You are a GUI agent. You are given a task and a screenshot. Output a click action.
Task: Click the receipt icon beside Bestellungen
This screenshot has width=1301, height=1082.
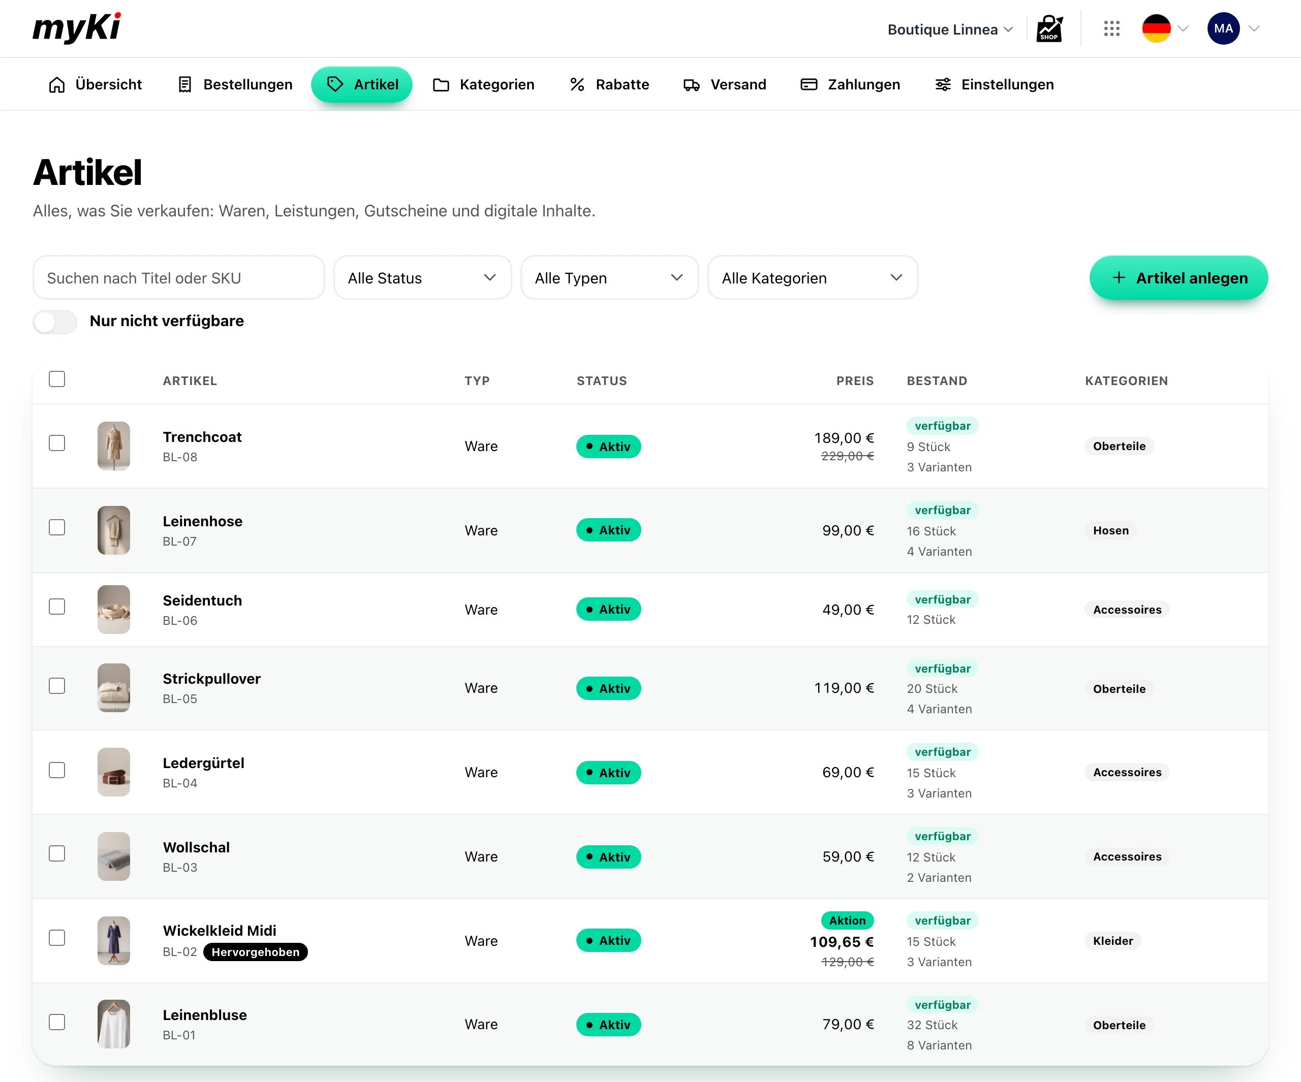tap(184, 85)
